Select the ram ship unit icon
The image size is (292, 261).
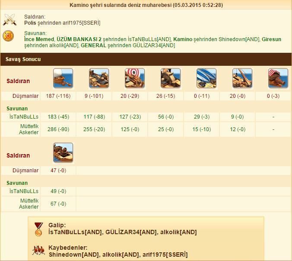63,78
